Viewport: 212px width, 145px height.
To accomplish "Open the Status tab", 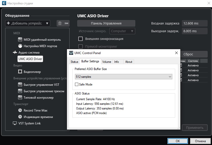I will (x=74, y=62).
